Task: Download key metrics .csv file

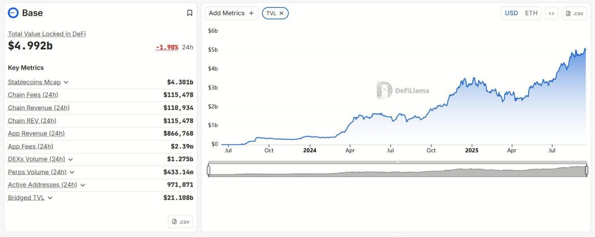Action: tap(180, 221)
